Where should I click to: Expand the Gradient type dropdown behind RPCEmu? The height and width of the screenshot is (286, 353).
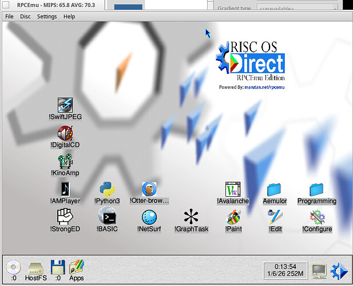[297, 9]
